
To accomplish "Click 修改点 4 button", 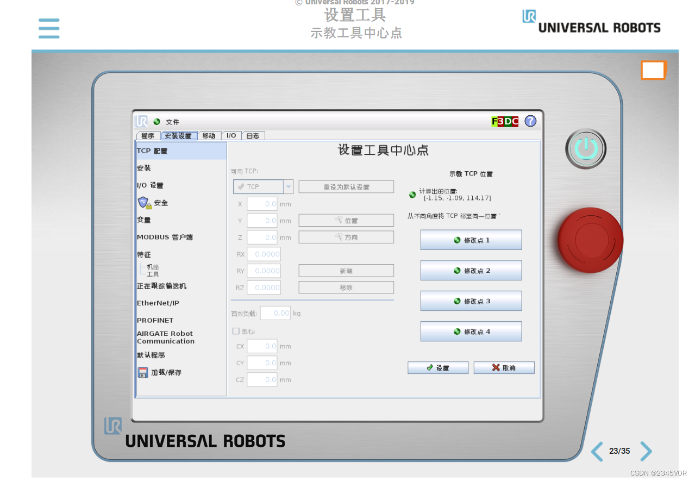I will coord(471,331).
